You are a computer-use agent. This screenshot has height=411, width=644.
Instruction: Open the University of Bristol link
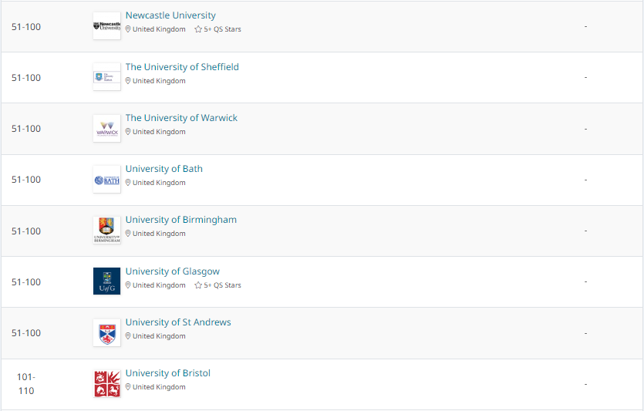click(167, 373)
